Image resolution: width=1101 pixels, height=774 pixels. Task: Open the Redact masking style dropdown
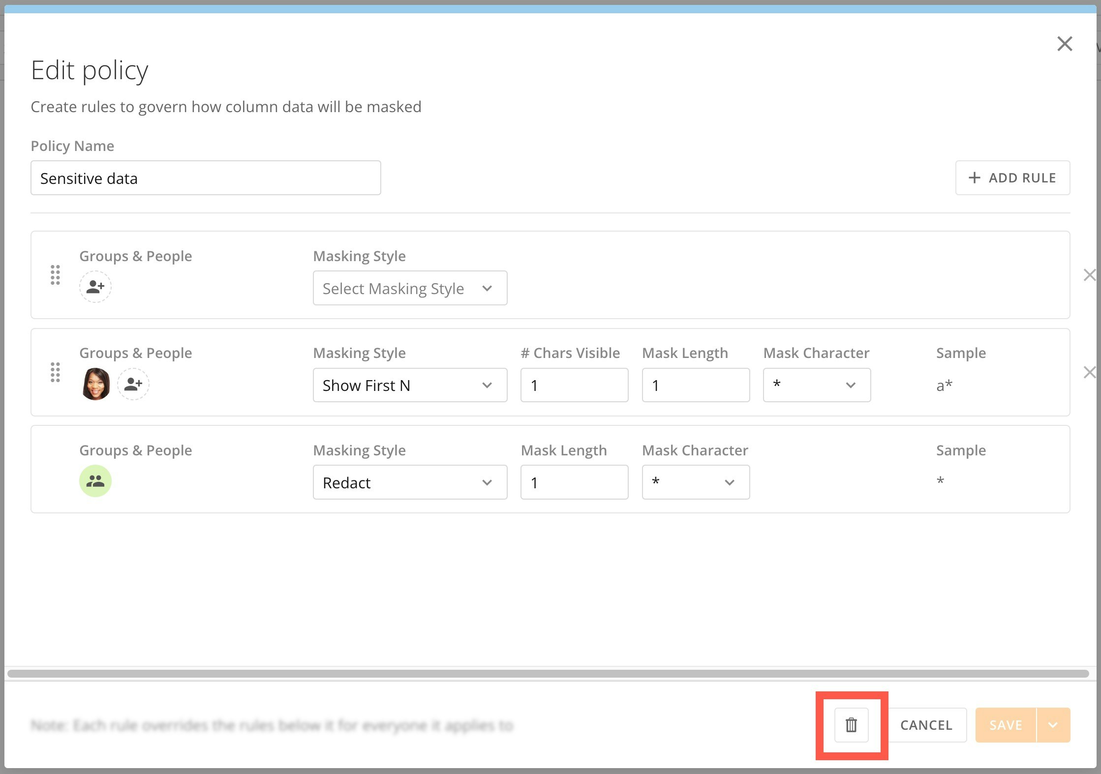(410, 482)
